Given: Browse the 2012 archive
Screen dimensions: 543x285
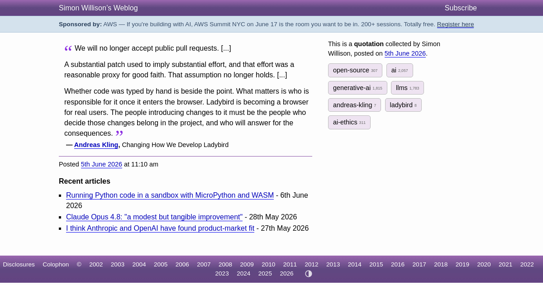Looking at the screenshot, I should [311, 265].
